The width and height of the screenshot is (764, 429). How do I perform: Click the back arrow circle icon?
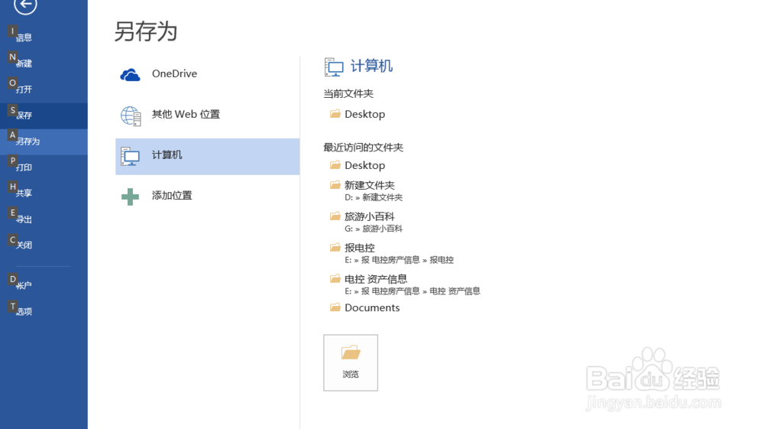click(x=25, y=5)
